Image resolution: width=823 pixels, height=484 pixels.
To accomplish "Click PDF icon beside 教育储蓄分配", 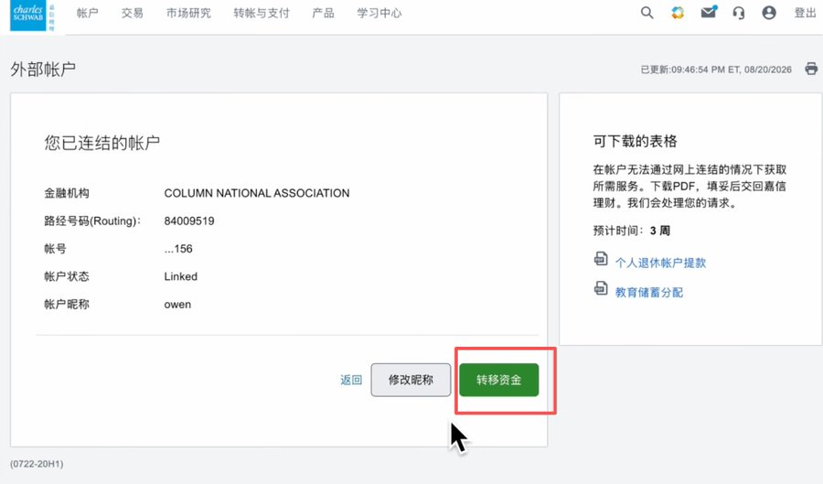I will (601, 288).
